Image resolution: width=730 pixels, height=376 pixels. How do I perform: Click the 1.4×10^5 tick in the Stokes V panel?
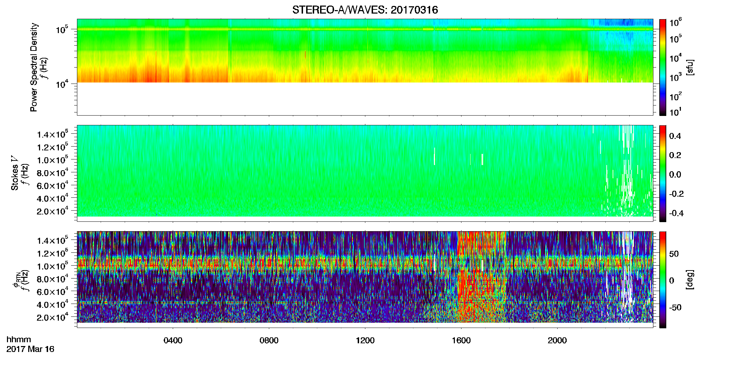[53, 134]
